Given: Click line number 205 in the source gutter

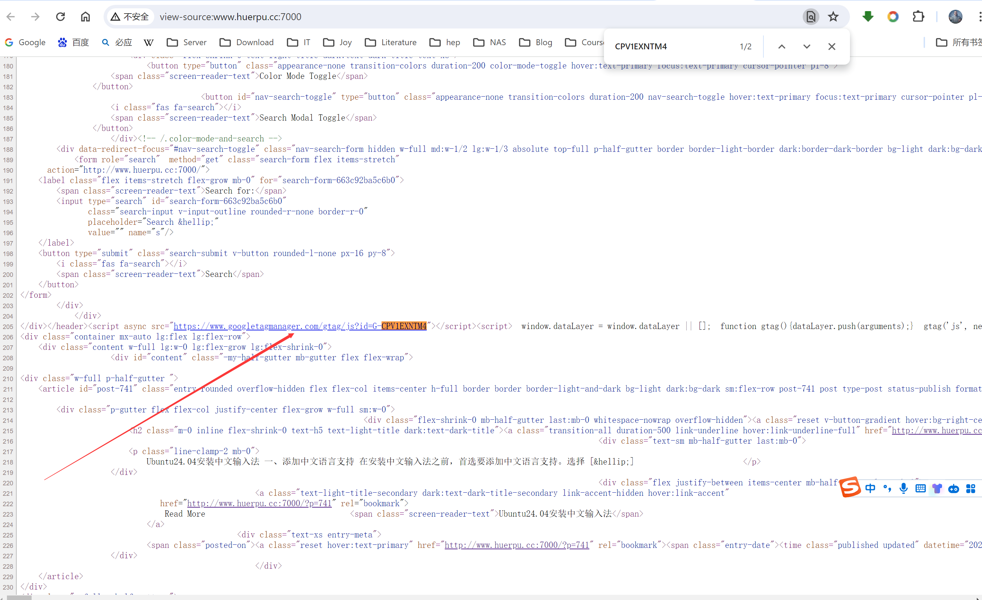Looking at the screenshot, I should 8,327.
